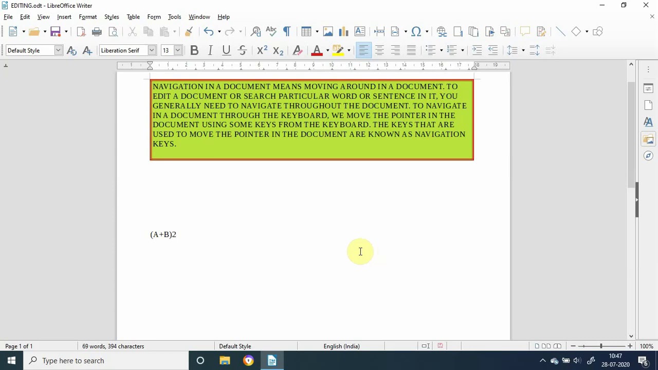
Task: Insert a comment
Action: (525, 32)
